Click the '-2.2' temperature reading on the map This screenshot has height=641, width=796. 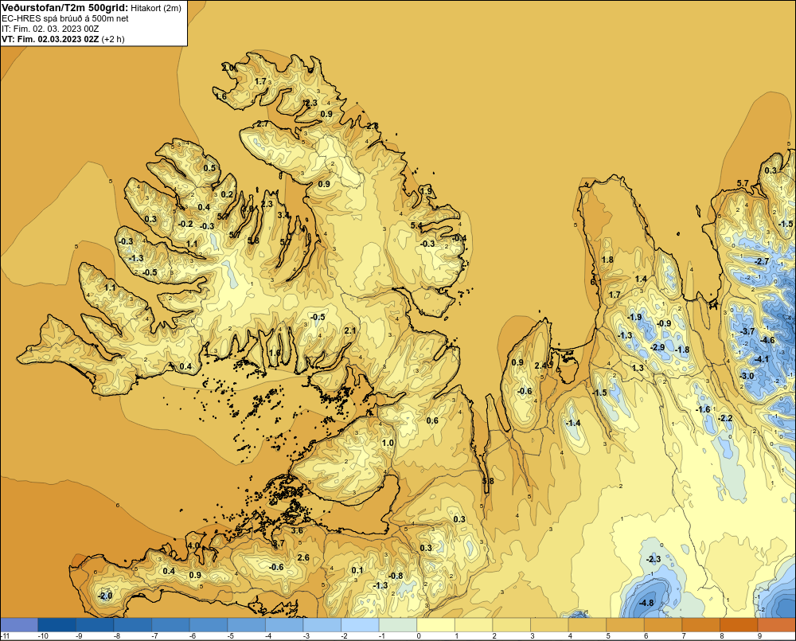click(x=725, y=418)
